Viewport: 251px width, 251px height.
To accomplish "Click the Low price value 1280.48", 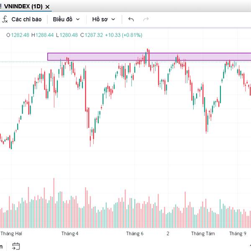I will (69, 35).
